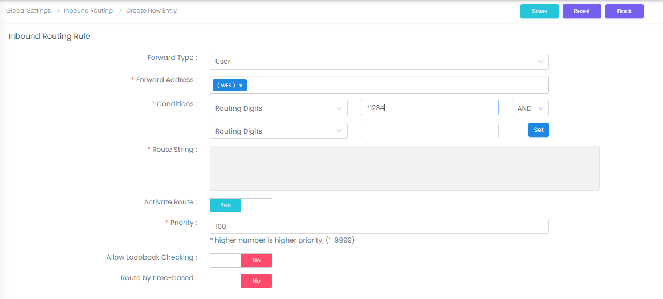Click the Reset button
This screenshot has height=299, width=663.
coord(582,11)
